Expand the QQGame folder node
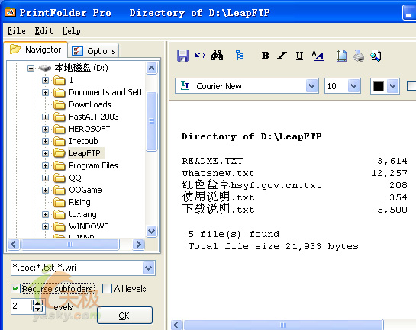This screenshot has width=416, height=330. click(45, 190)
